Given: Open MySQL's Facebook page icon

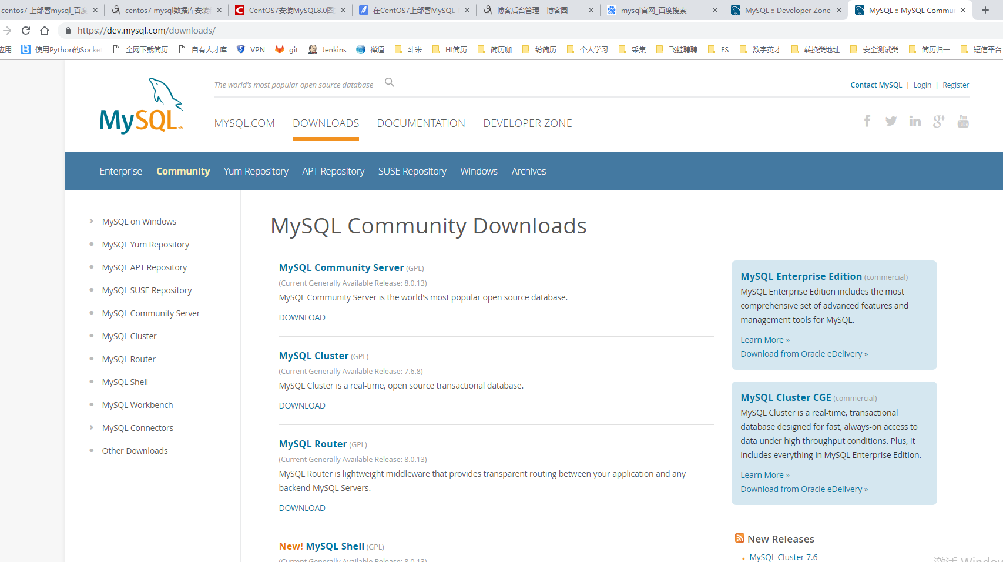Looking at the screenshot, I should click(867, 121).
